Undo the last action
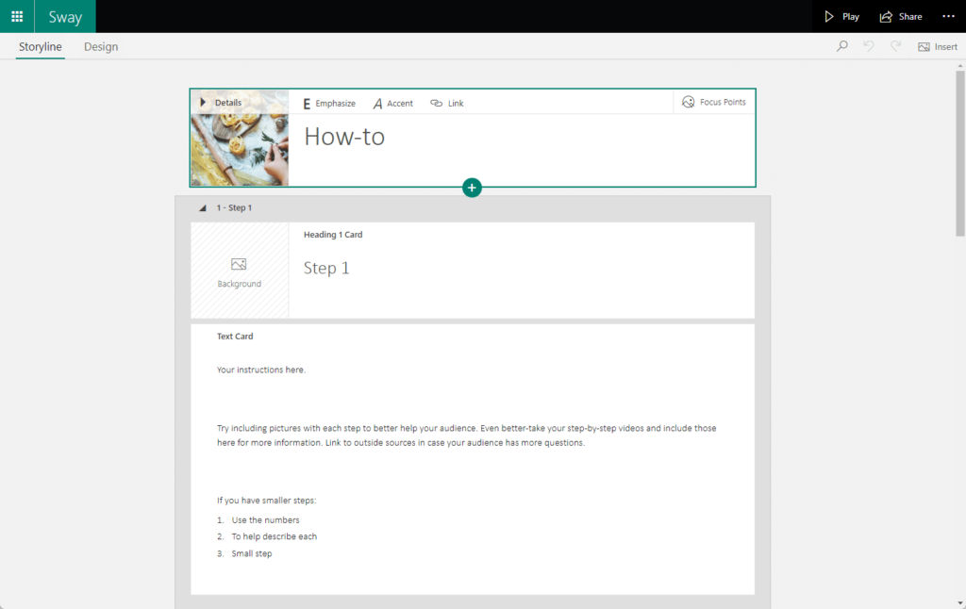966x609 pixels. 869,46
